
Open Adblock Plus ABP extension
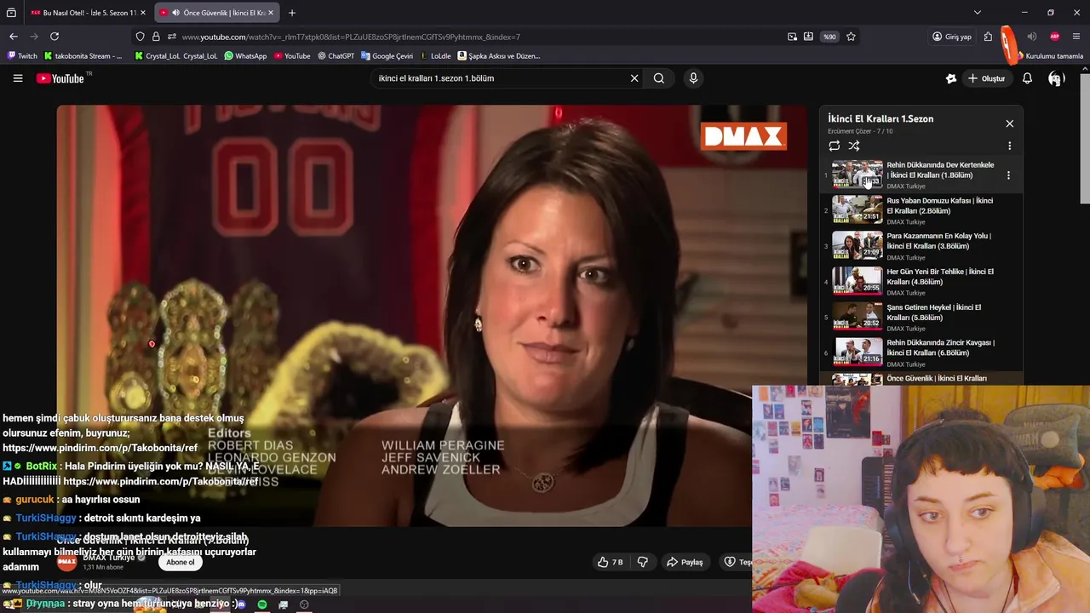[1054, 37]
